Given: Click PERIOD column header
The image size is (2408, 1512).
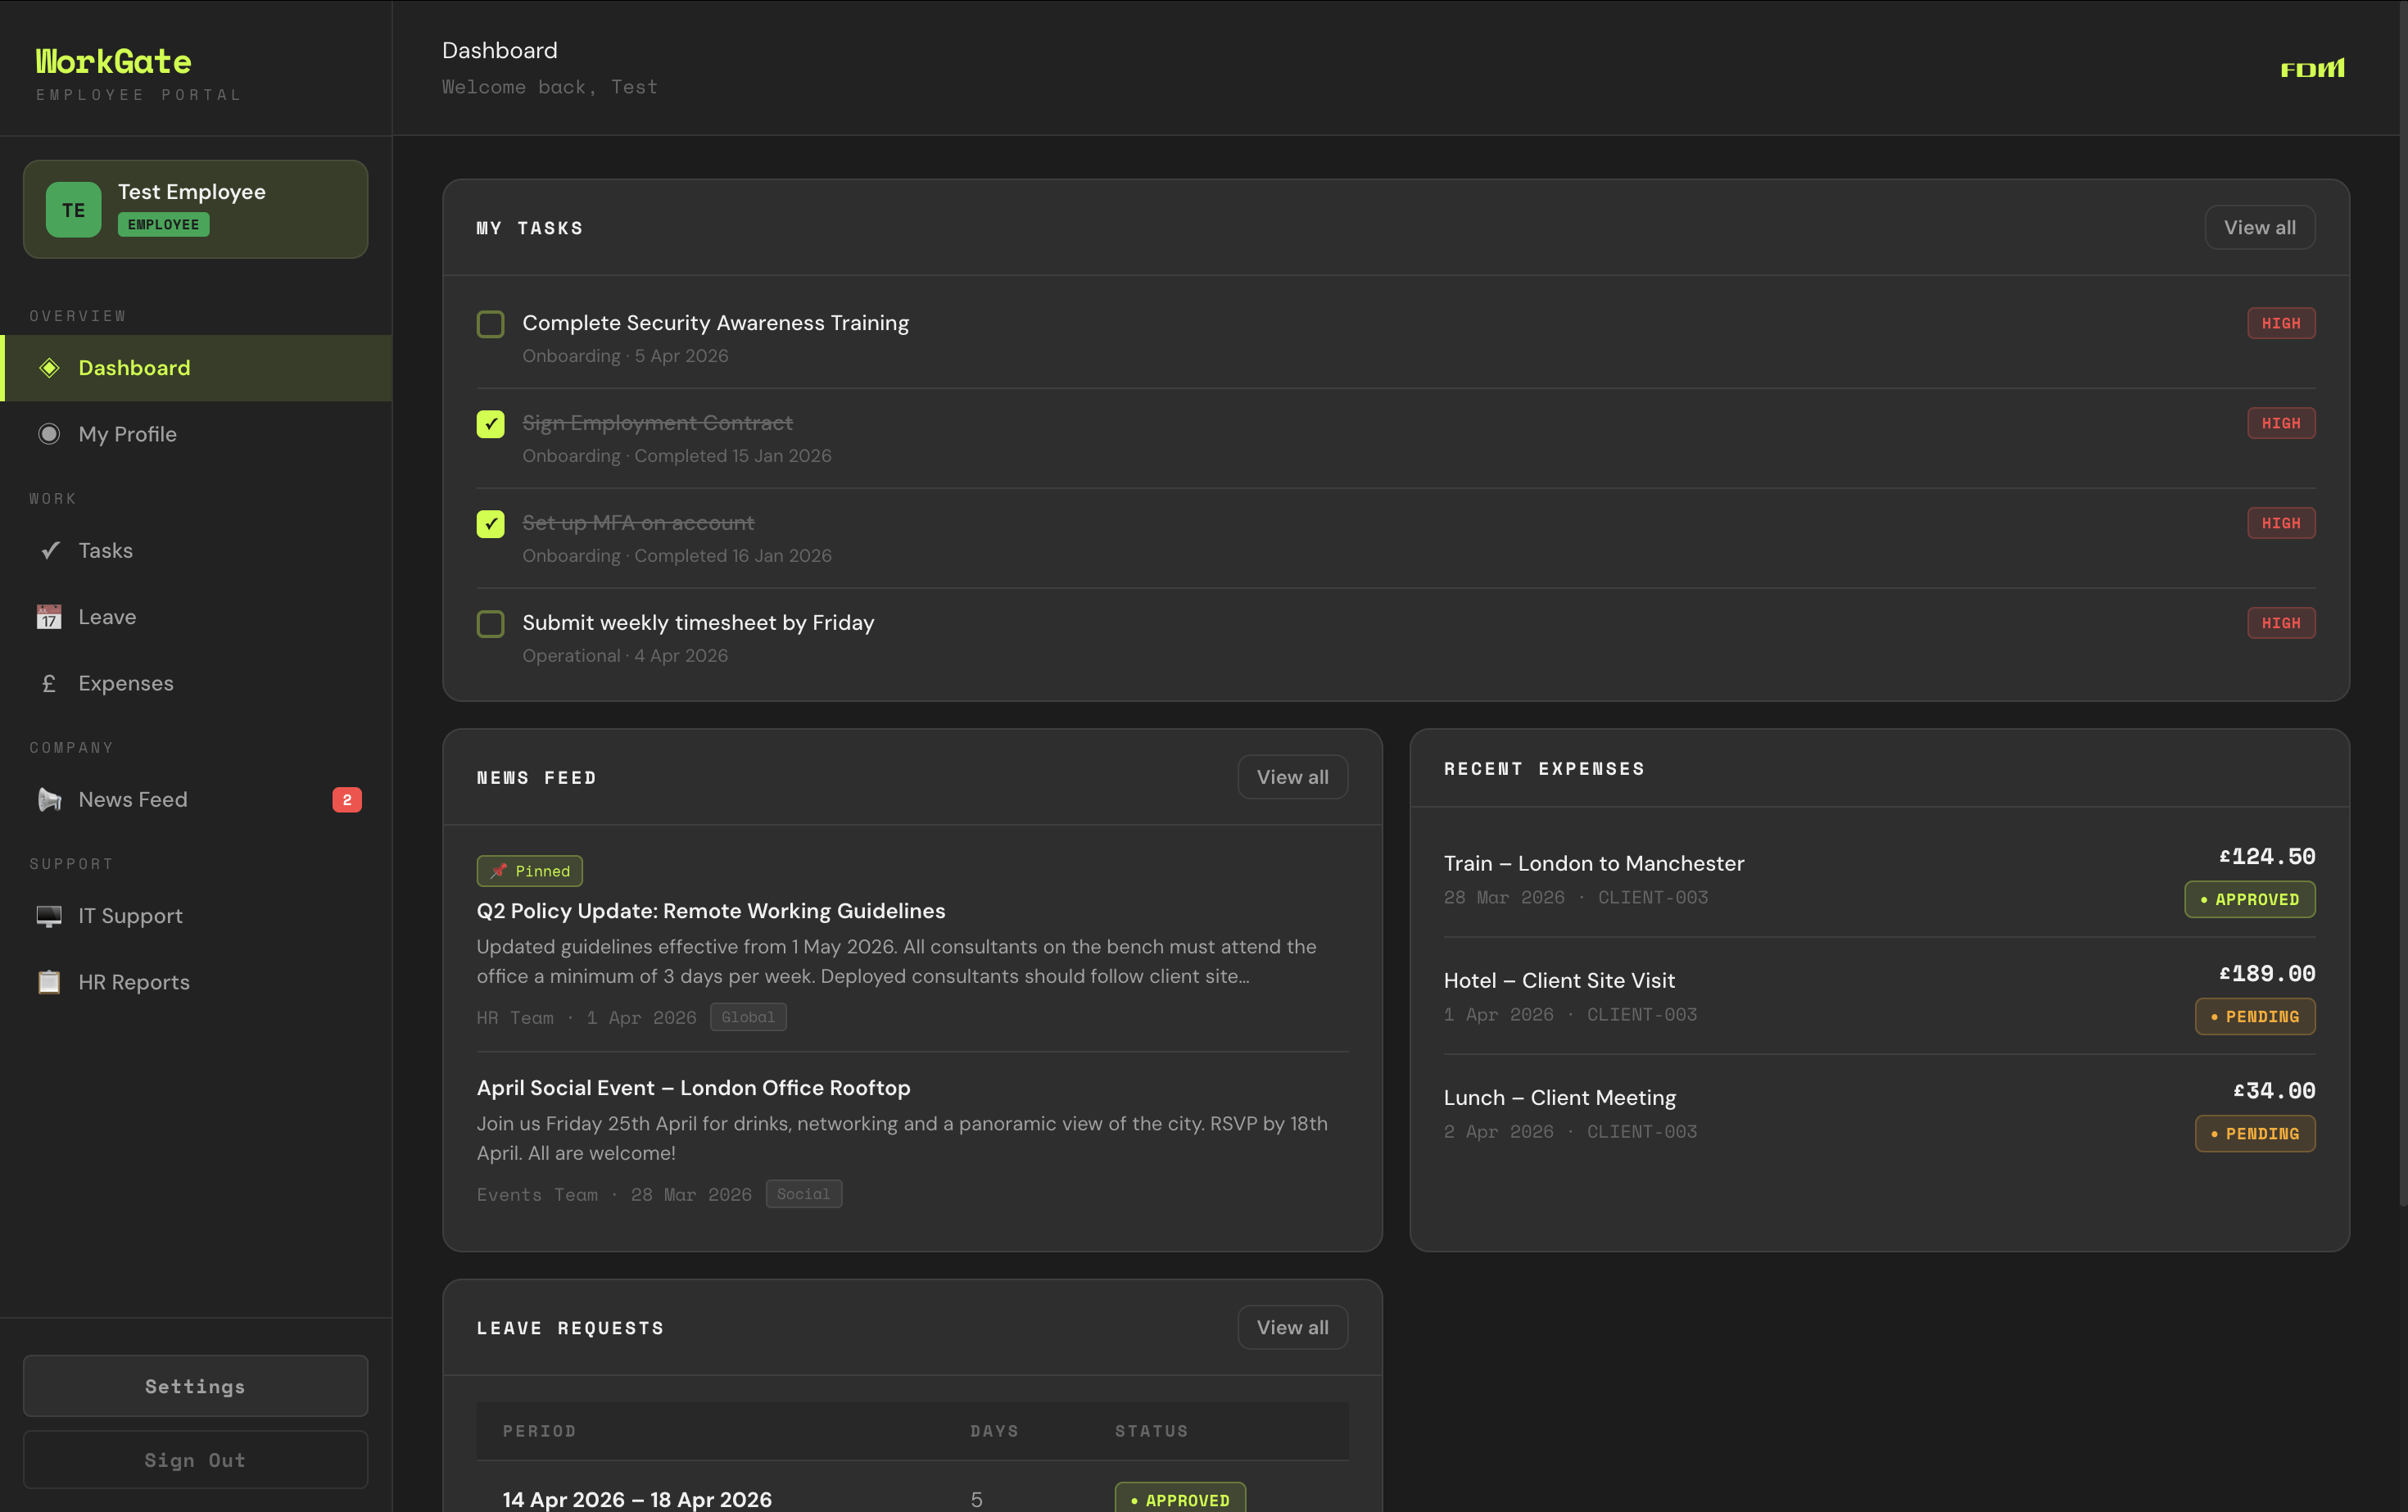Looking at the screenshot, I should point(540,1431).
